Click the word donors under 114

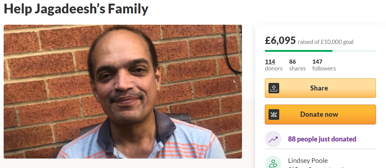click(x=274, y=69)
